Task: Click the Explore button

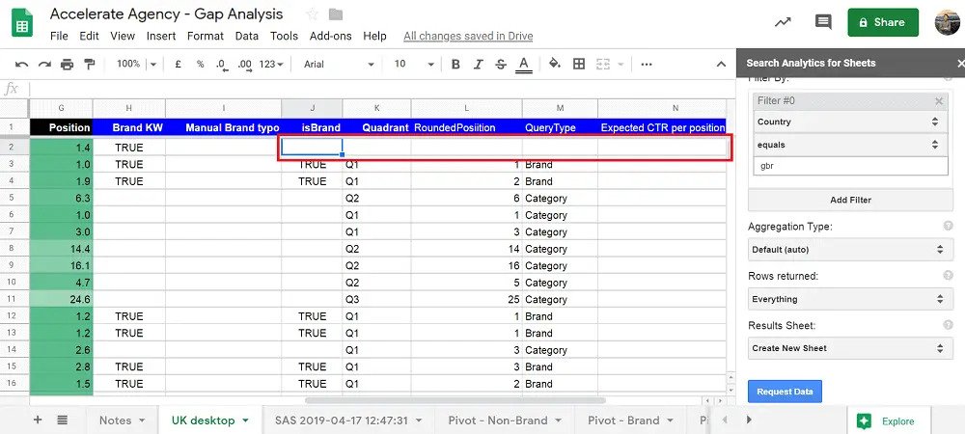Action: tap(888, 421)
